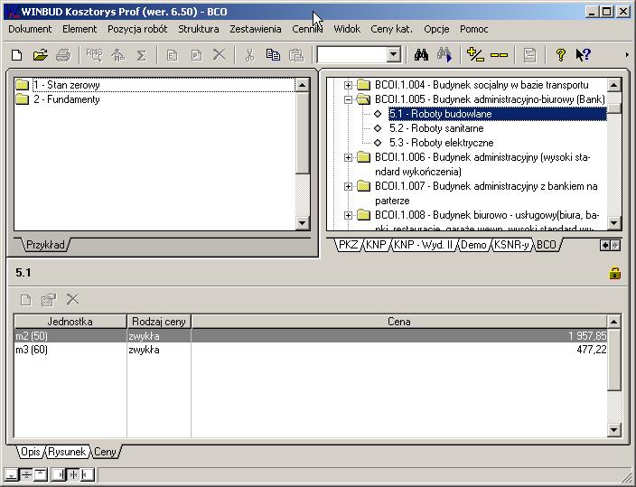Click the price table scrollbar down arrow
Viewport: 636px width, 487px height.
coord(614,430)
